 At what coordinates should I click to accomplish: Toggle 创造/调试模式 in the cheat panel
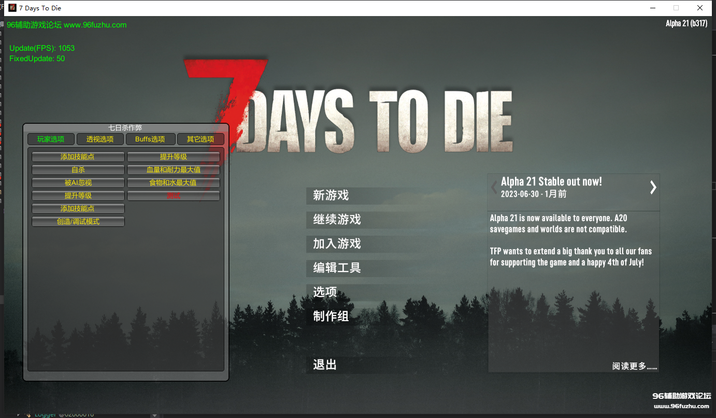tap(78, 221)
